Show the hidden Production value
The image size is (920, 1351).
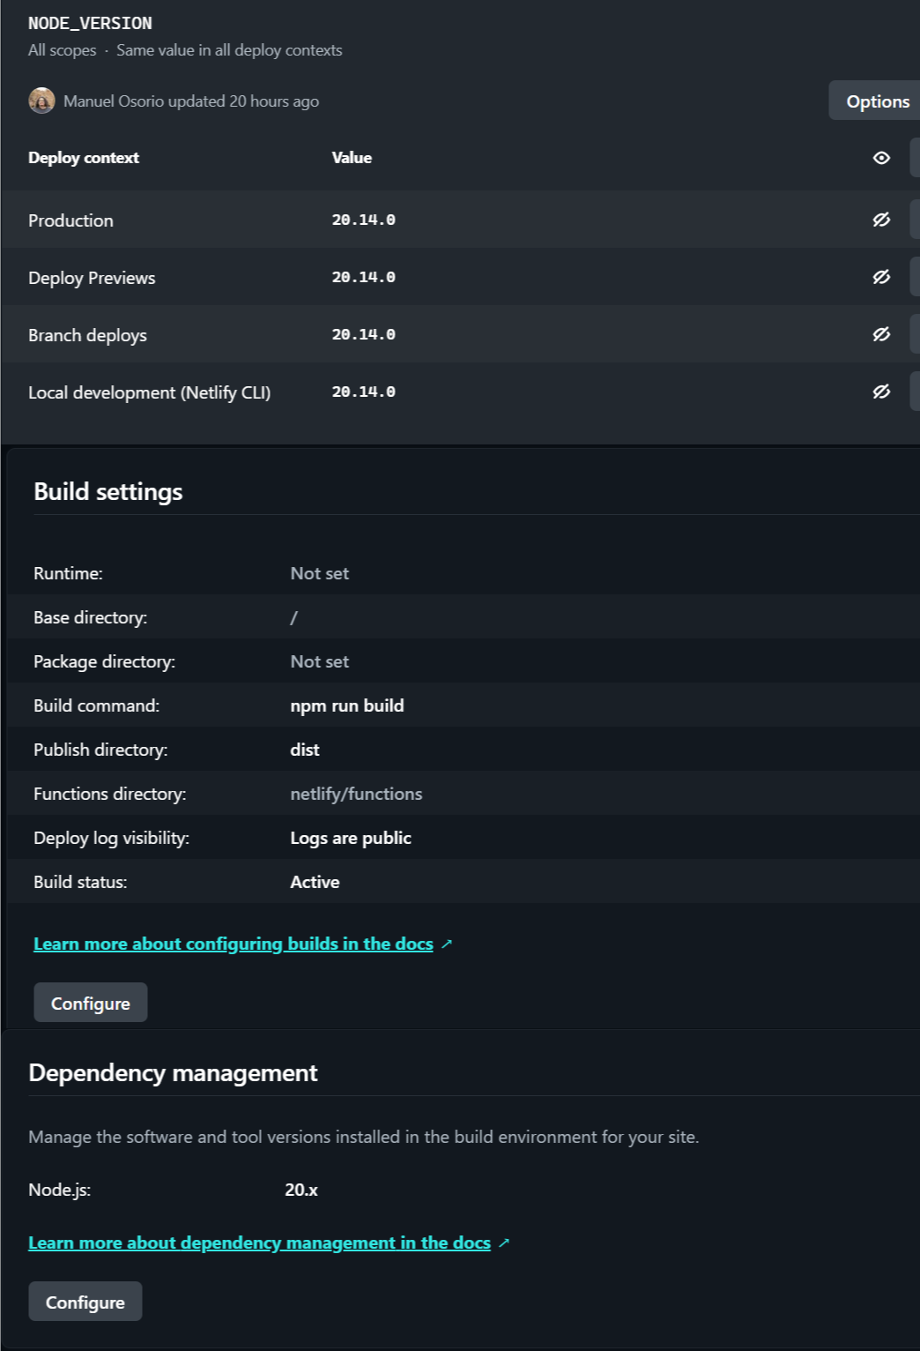[881, 220]
